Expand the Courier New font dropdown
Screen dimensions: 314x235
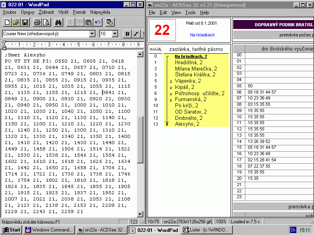(92, 34)
